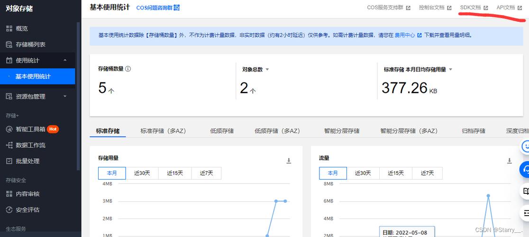Click the 存储桶列表 bucket icon
This screenshot has height=237, width=529.
pos(9,45)
